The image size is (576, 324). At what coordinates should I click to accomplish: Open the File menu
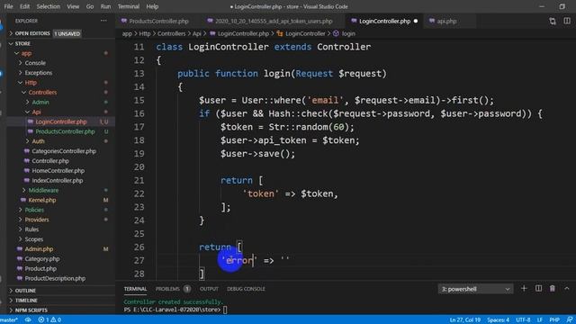click(8, 6)
